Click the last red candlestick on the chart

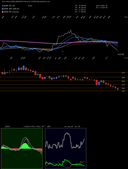118,89
